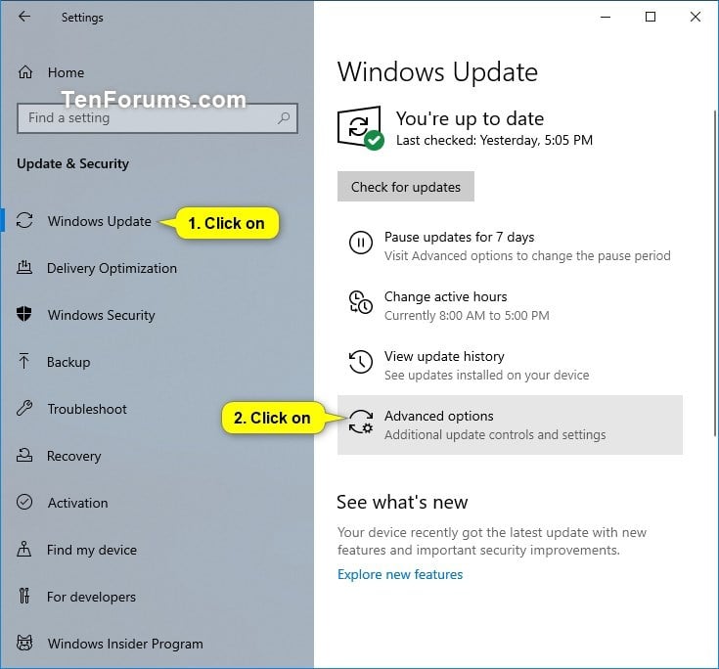Click the 'Update & Security' heading
This screenshot has height=669, width=719.
pos(73,163)
